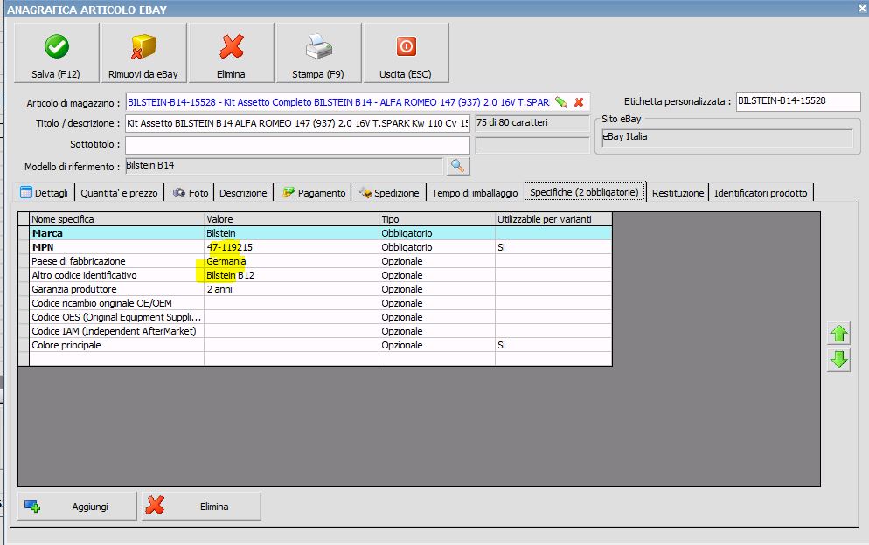Close the Anagrafica Articolo eBay window
This screenshot has height=545, width=869.
click(x=862, y=9)
